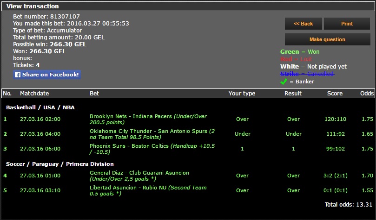
Task: Click the No. column header
Action: [x=7, y=94]
